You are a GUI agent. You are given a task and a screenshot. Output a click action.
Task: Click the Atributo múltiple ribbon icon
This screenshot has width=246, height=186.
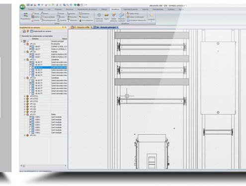(x=122, y=17)
